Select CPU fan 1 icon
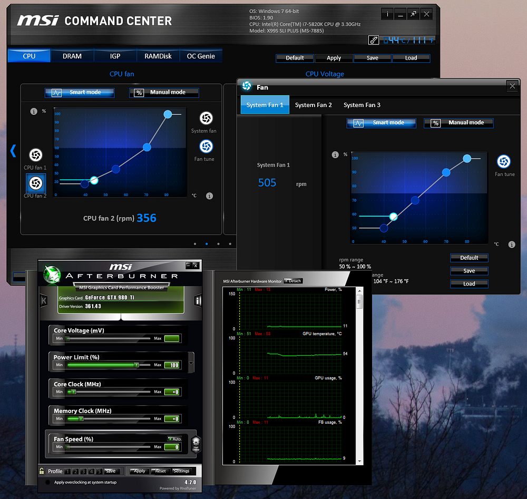Image resolution: width=527 pixels, height=499 pixels. click(36, 155)
